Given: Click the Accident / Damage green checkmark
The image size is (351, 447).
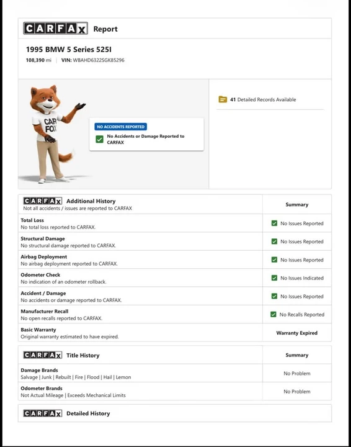Looking at the screenshot, I should point(274,296).
